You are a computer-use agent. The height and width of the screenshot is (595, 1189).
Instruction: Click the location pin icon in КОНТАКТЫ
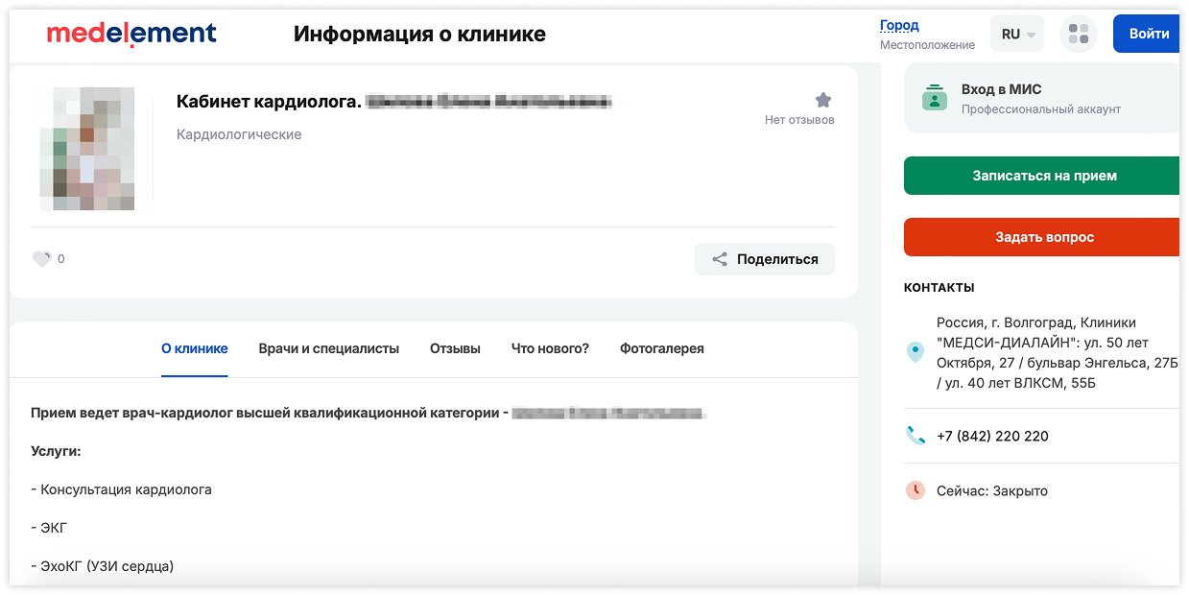[915, 351]
